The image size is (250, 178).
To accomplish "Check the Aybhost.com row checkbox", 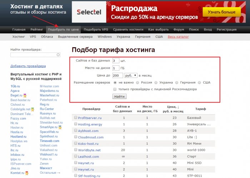I will coord(76,130).
